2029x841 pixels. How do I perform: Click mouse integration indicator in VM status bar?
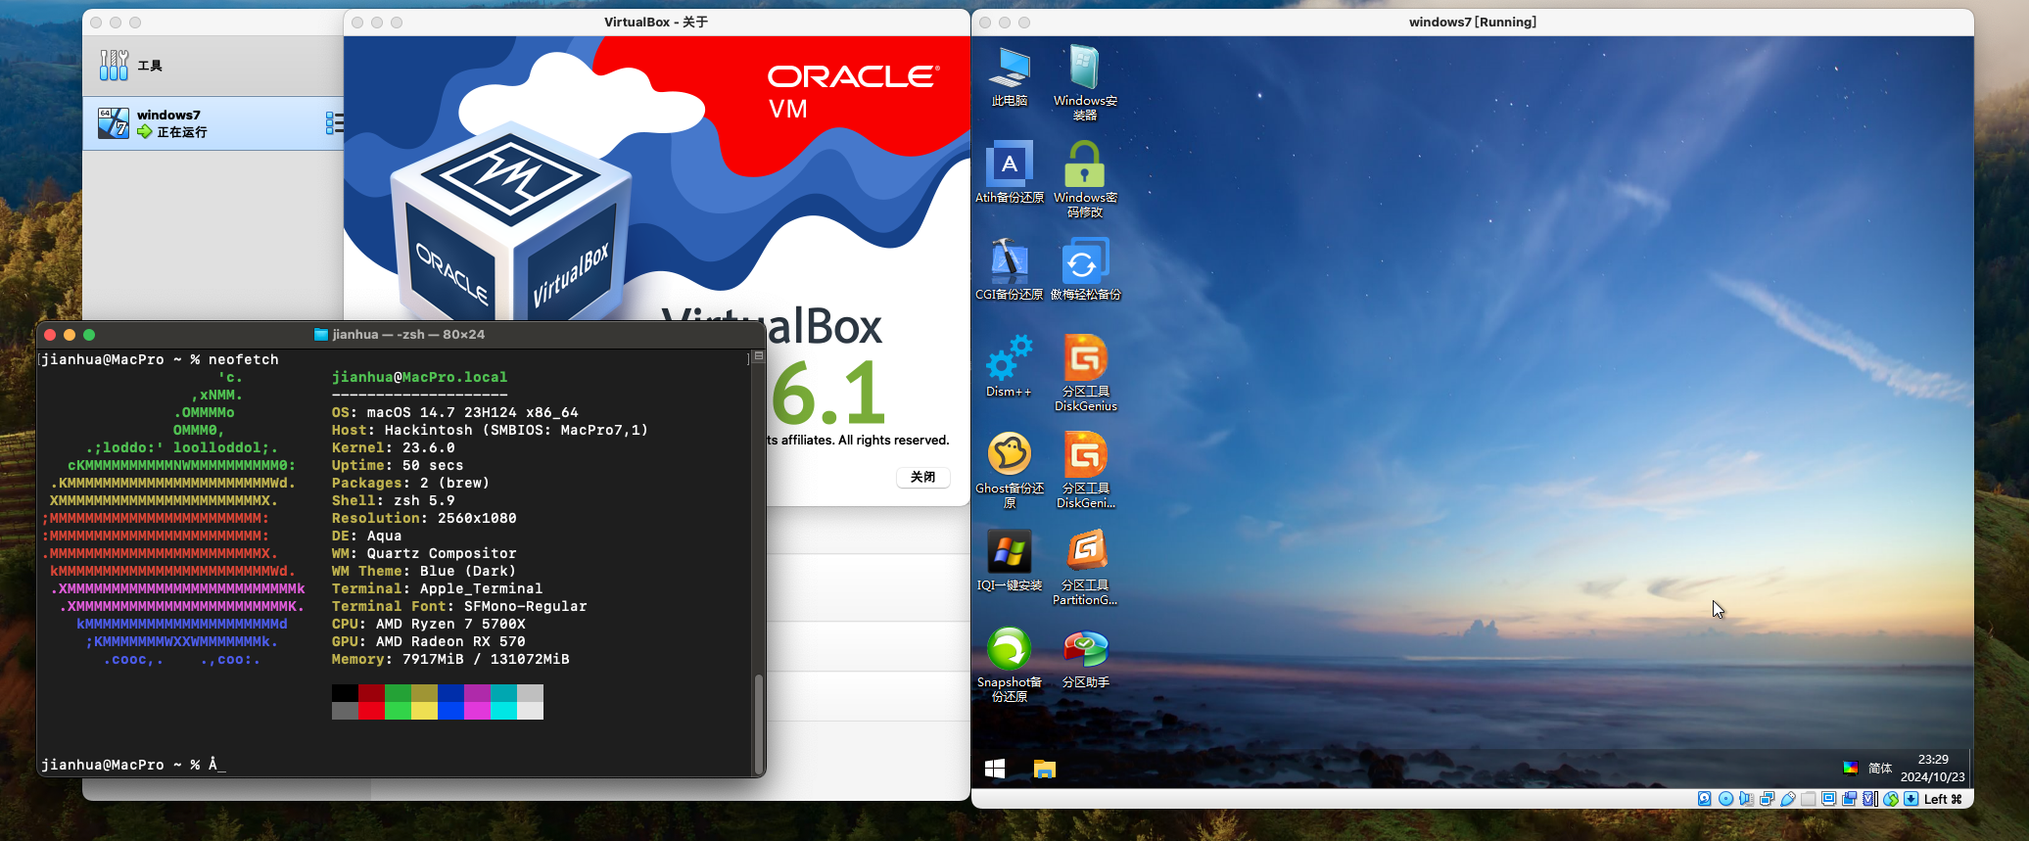(1891, 799)
